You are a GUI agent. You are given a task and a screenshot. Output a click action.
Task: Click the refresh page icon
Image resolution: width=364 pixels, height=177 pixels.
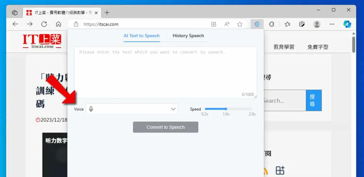pos(44,24)
